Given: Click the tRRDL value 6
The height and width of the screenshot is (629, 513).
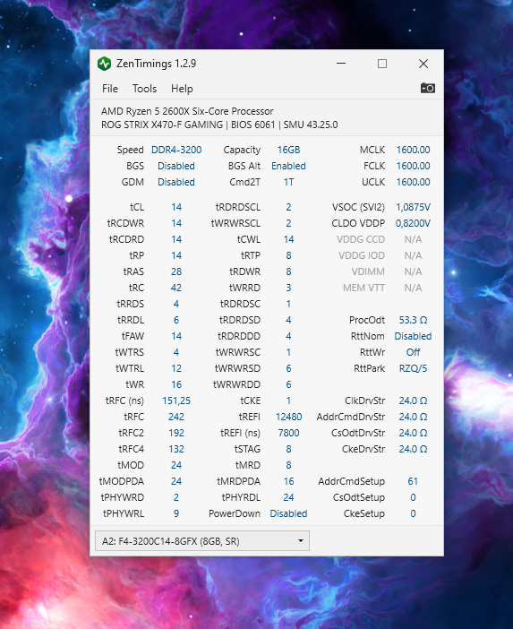Looking at the screenshot, I should 176,320.
